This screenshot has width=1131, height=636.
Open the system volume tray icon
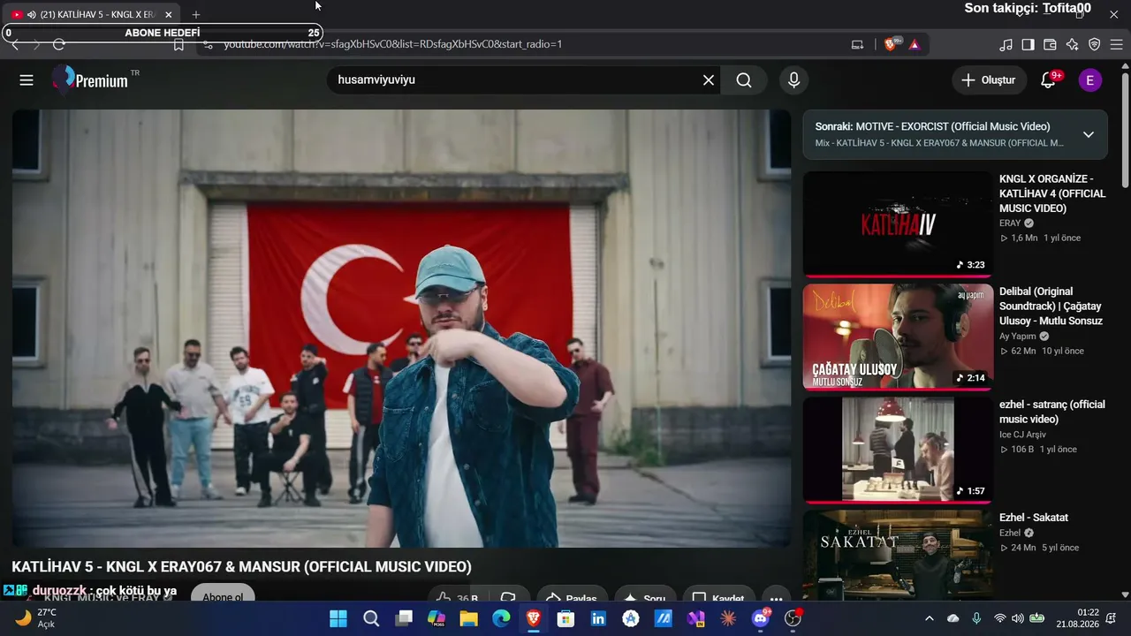point(1017,618)
